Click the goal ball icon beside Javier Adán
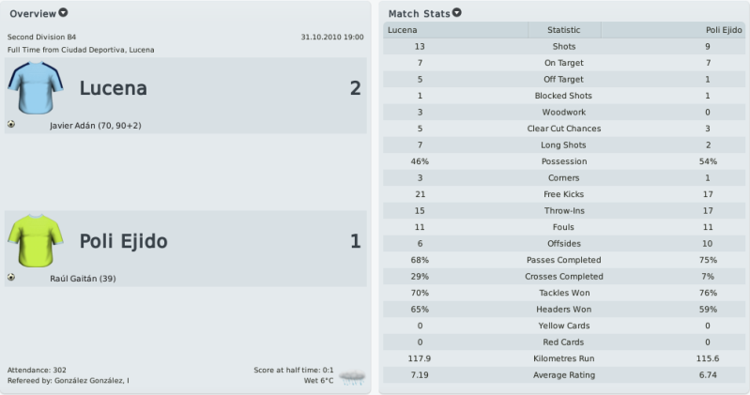 [11, 125]
